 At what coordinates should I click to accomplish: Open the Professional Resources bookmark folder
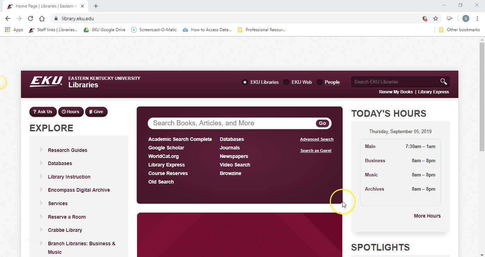click(x=261, y=30)
